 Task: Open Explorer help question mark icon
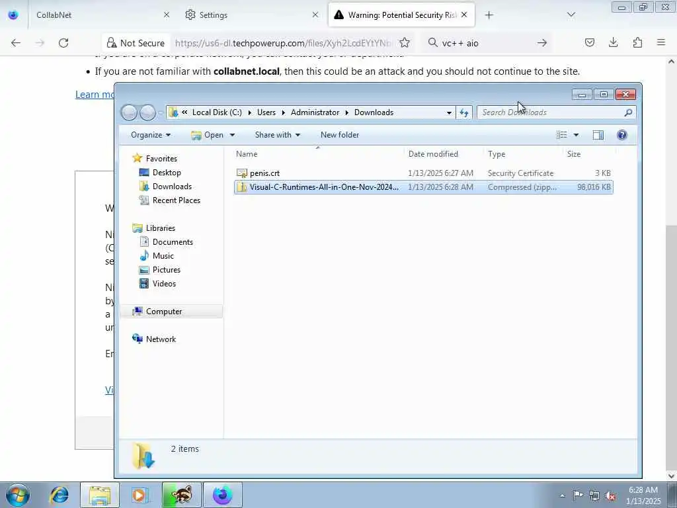pyautogui.click(x=621, y=135)
